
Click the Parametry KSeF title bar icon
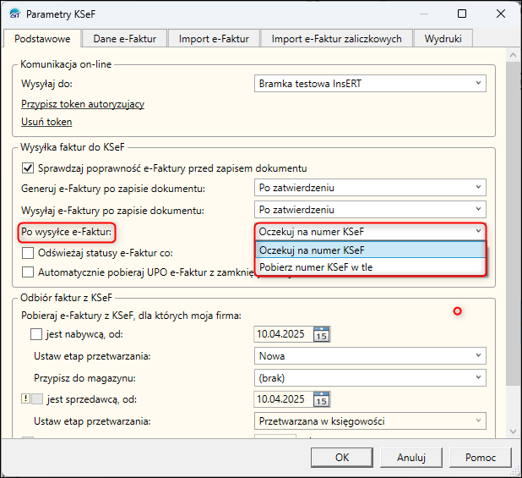tap(13, 14)
